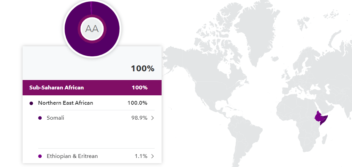
Task: Click the highlighted Ethiopia region on map
Action: (x=318, y=117)
